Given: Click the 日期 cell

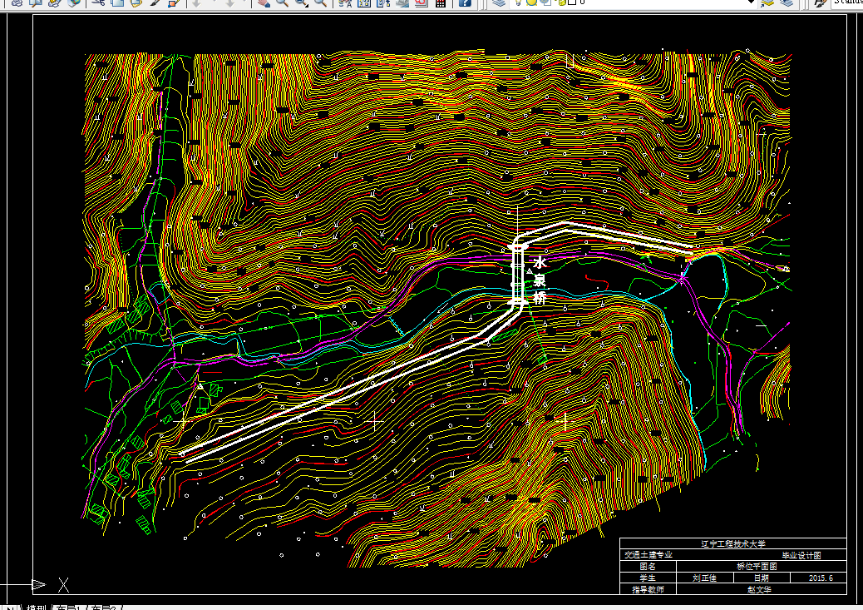Looking at the screenshot, I should click(x=762, y=578).
